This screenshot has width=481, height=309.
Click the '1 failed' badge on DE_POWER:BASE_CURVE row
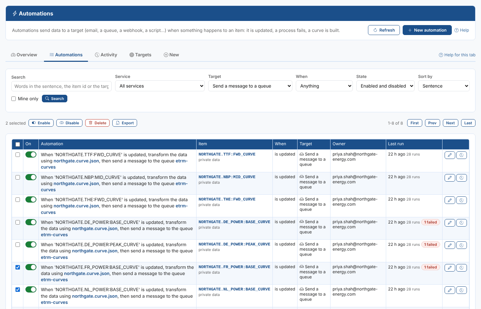pyautogui.click(x=430, y=222)
